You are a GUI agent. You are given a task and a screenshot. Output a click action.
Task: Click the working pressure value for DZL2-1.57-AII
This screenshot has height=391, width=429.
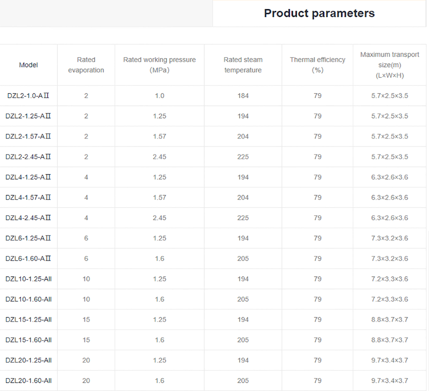coord(159,137)
